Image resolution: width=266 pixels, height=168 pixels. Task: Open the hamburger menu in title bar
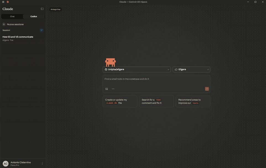coord(3,2)
